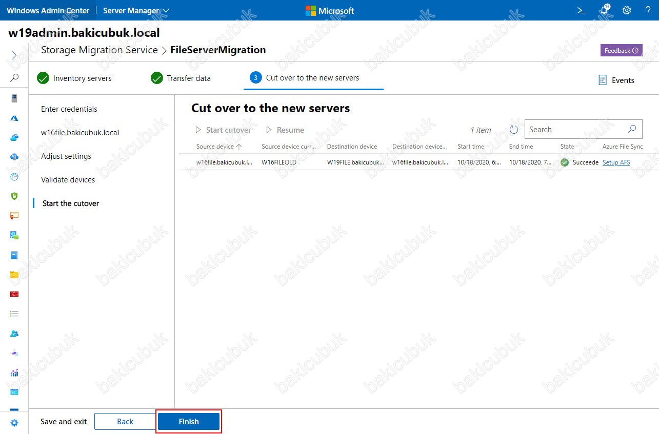
Task: Sort by the Source device column
Action: (x=219, y=147)
